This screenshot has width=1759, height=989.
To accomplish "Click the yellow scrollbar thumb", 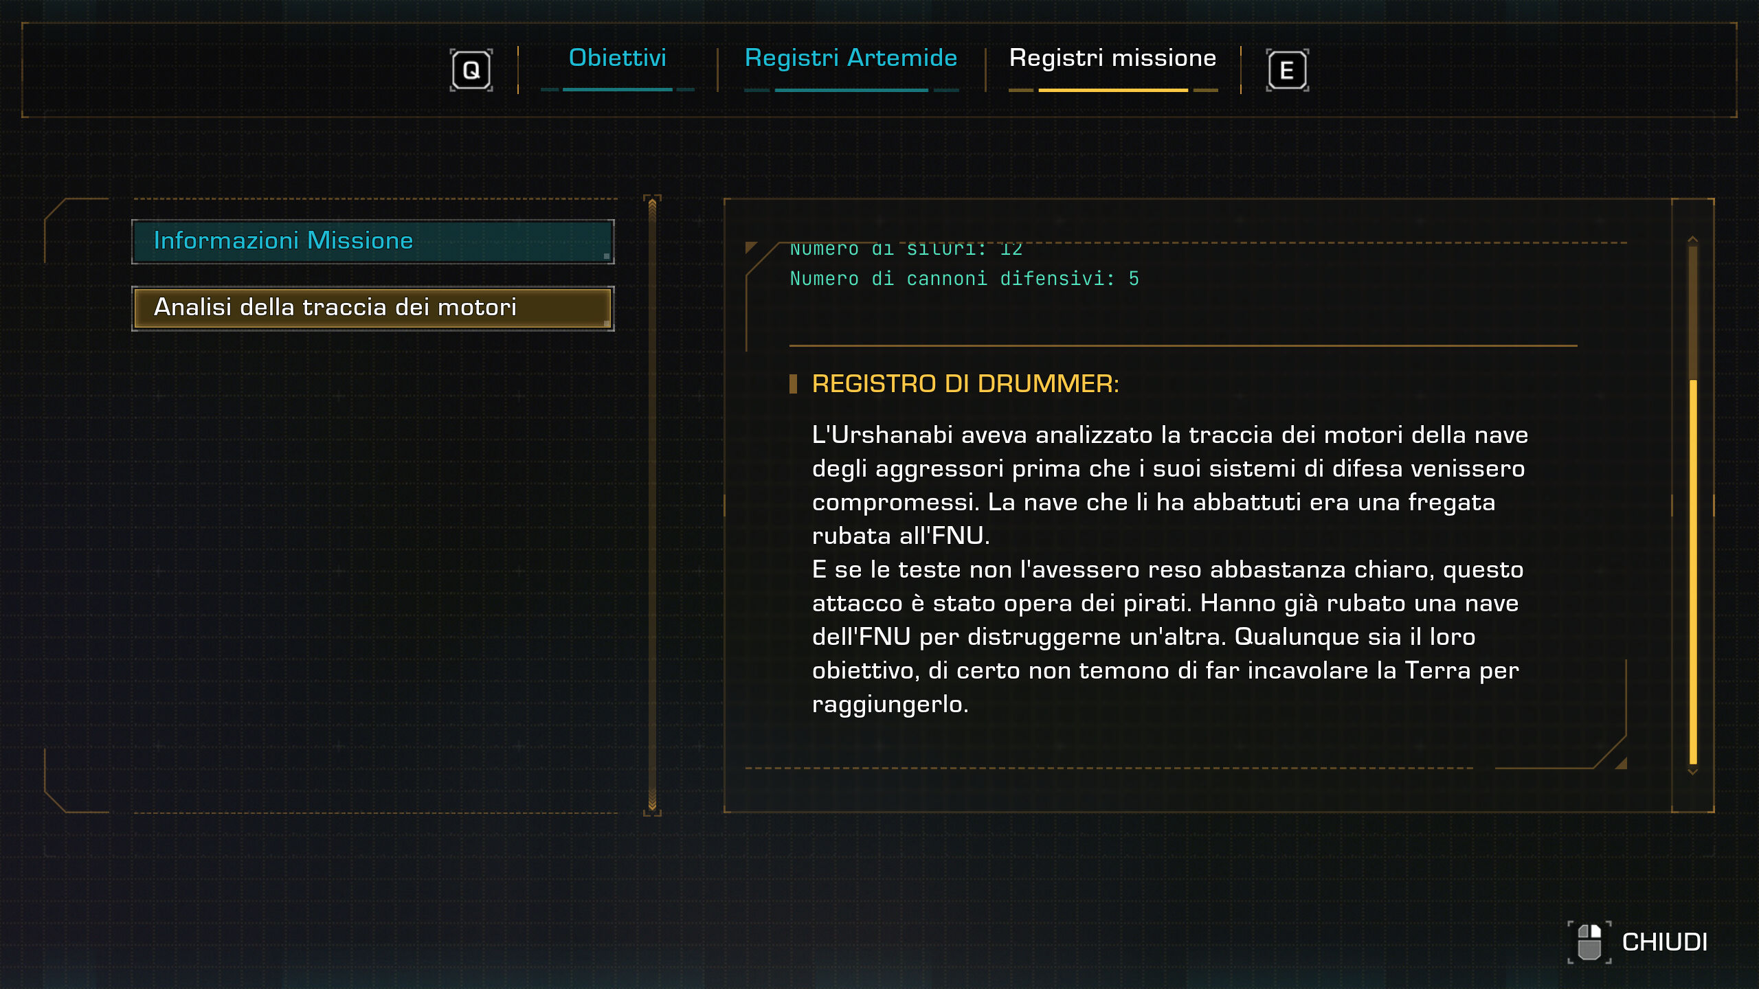I will (x=1693, y=571).
